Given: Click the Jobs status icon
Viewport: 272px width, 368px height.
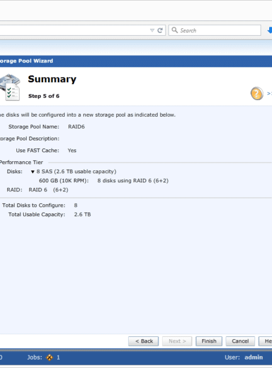Looking at the screenshot, I should pos(49,357).
